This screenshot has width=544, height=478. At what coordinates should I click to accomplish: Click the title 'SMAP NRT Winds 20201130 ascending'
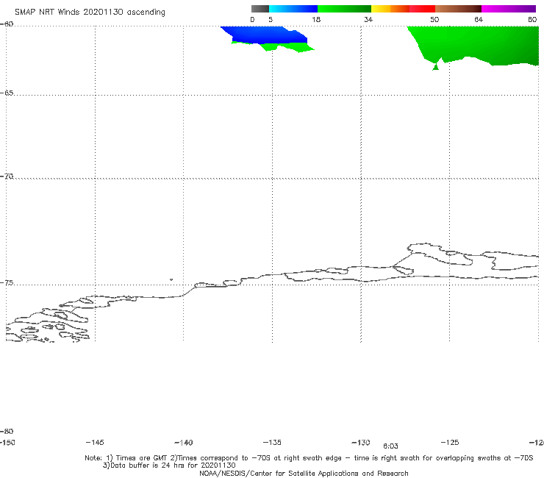point(90,13)
